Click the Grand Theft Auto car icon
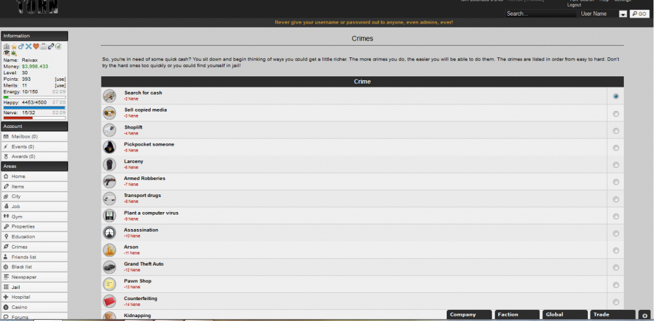Viewport: 654px width, 321px height. pyautogui.click(x=109, y=267)
